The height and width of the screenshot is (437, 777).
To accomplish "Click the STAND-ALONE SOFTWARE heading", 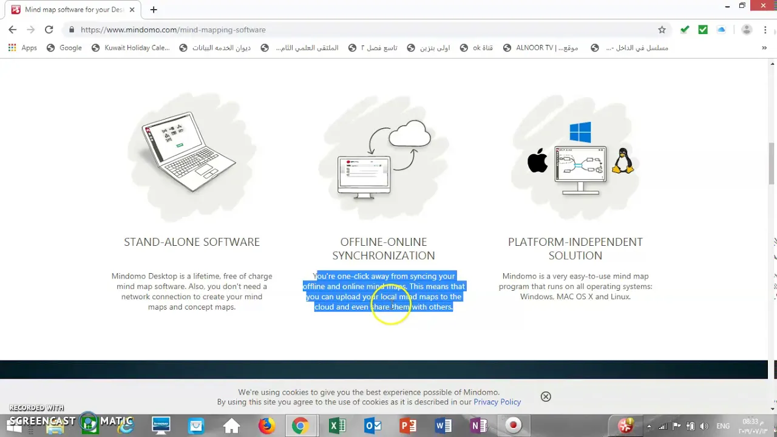I will coord(192,242).
